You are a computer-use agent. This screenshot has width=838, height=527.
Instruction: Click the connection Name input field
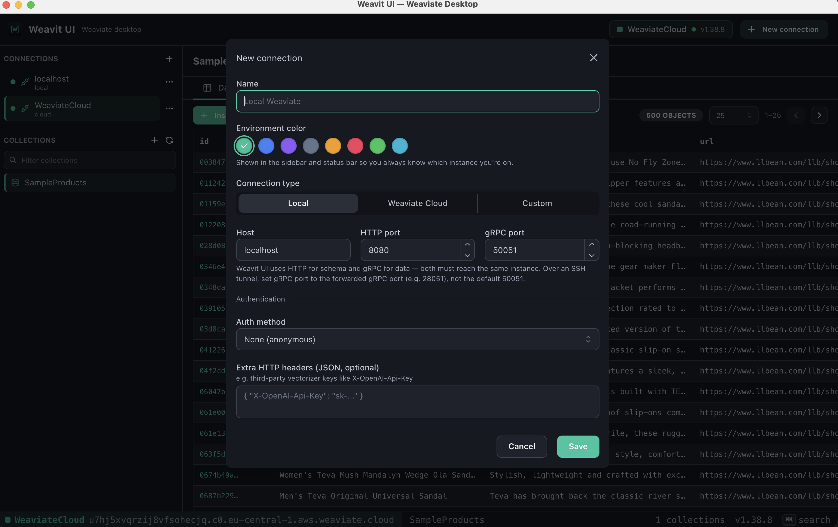(x=417, y=101)
